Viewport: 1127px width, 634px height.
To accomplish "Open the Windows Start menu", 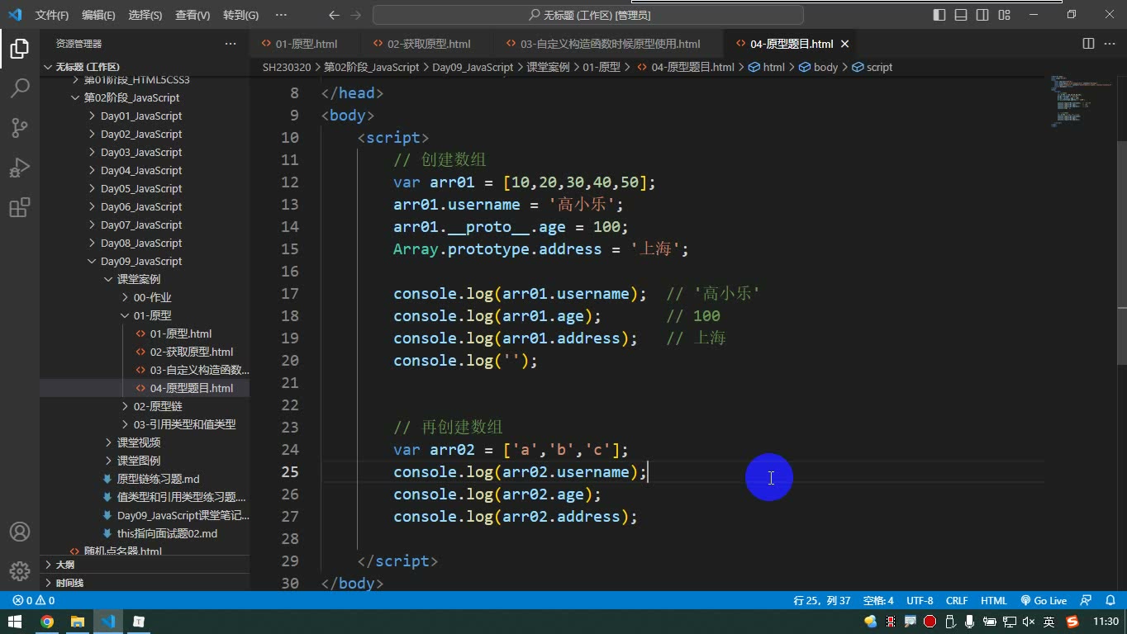I will pos(15,622).
